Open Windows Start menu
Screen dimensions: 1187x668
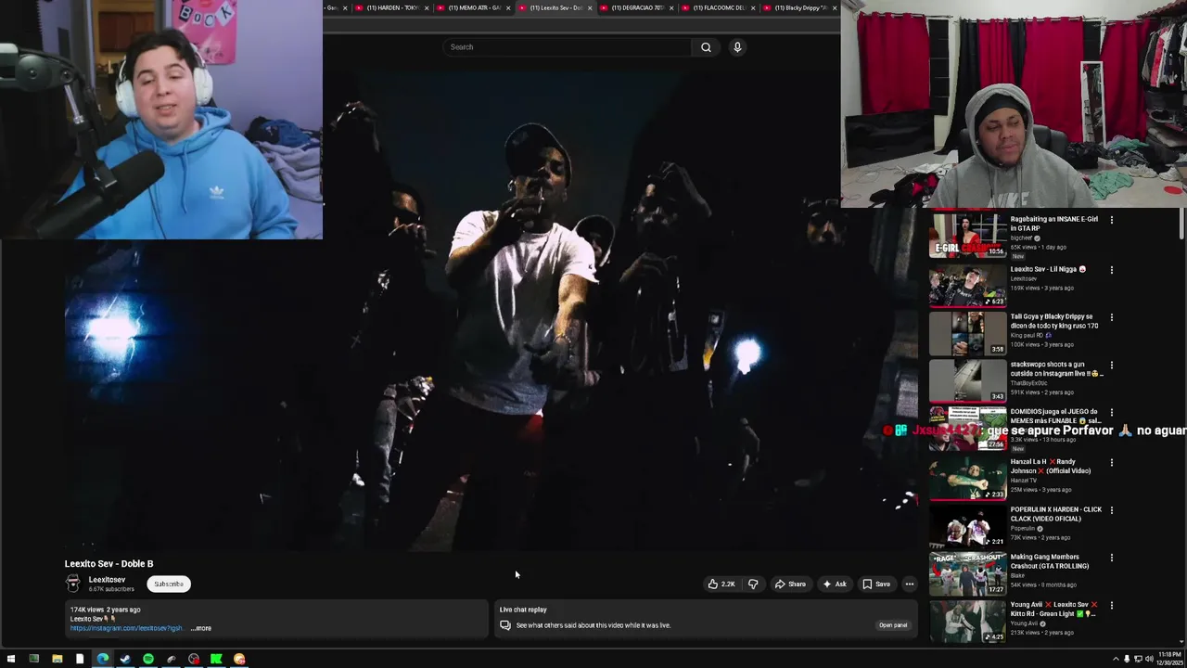pos(11,659)
